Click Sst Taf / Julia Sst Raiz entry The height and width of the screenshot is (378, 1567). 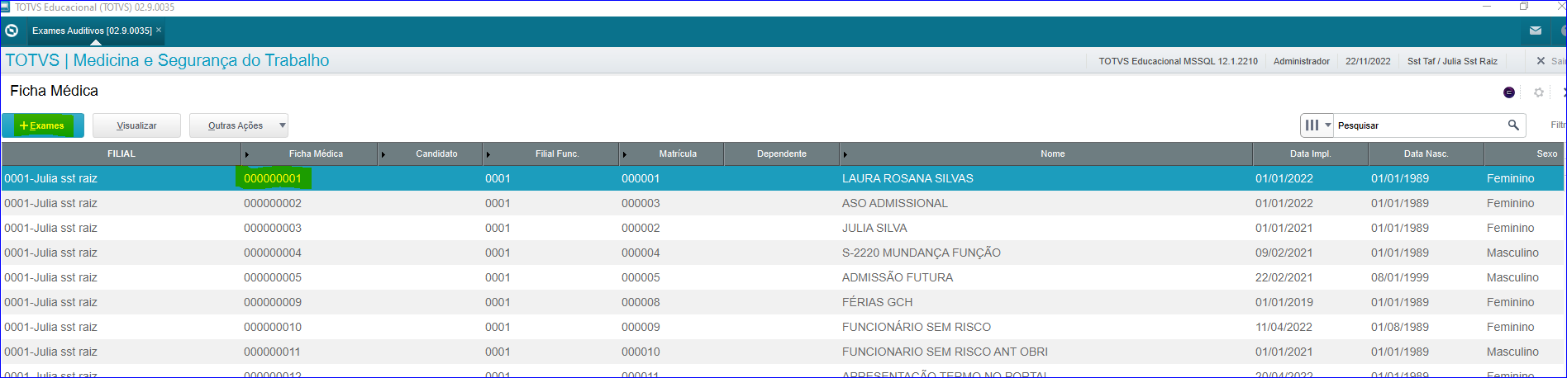(1452, 61)
